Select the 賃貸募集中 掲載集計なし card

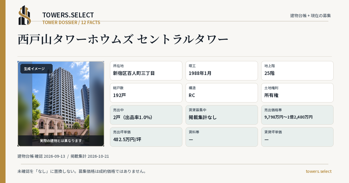pyautogui.click(x=222, y=115)
